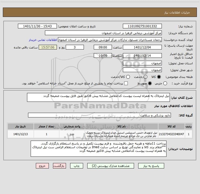This screenshot has height=194, width=200.
Task: Click the request creator field
Action: [110, 40]
